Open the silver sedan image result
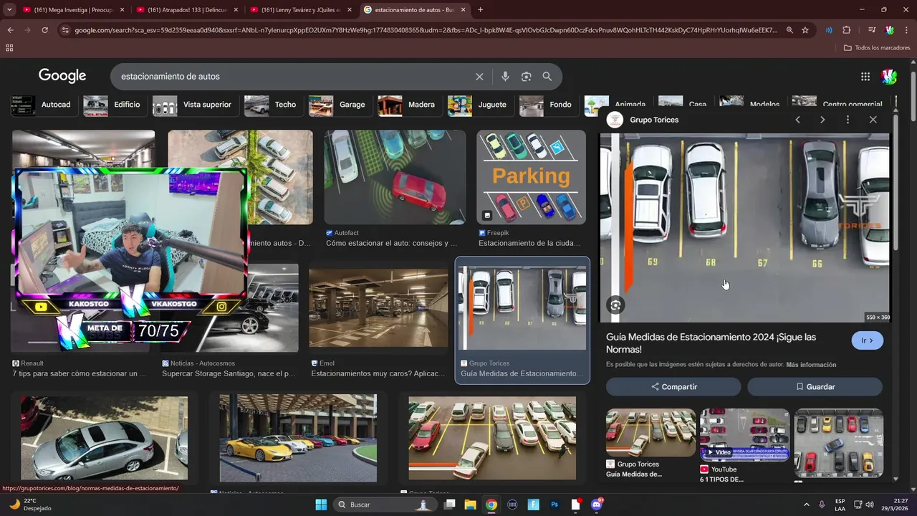 [x=104, y=438]
